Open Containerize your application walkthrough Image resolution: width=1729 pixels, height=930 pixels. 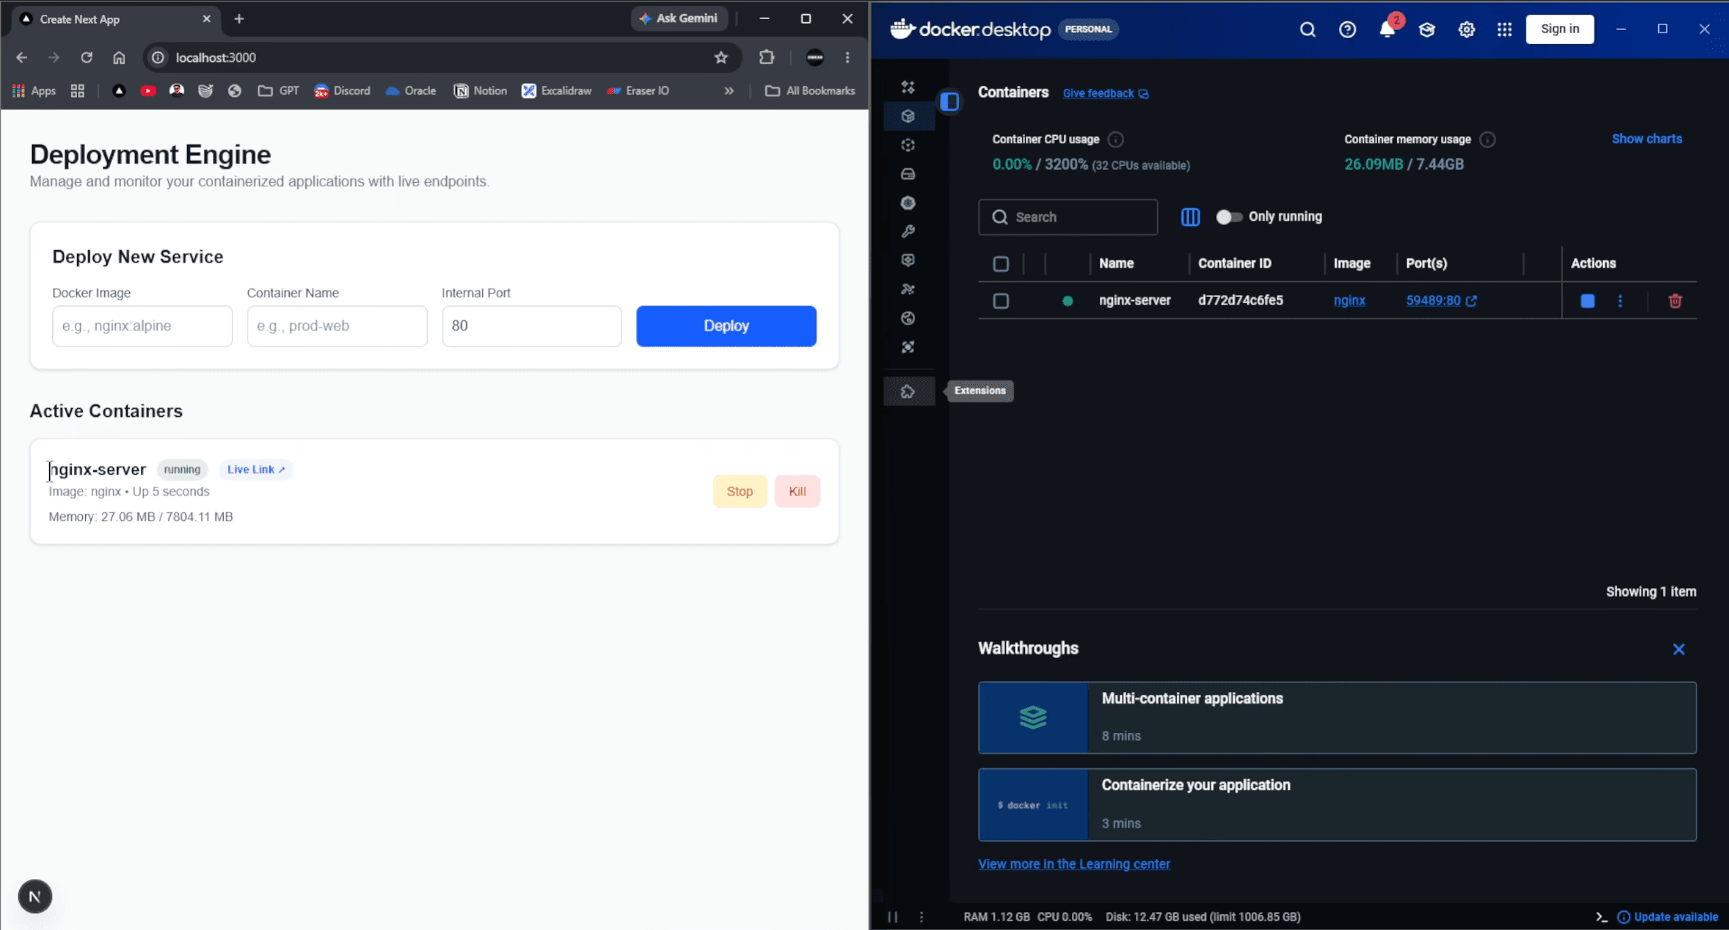tap(1337, 805)
